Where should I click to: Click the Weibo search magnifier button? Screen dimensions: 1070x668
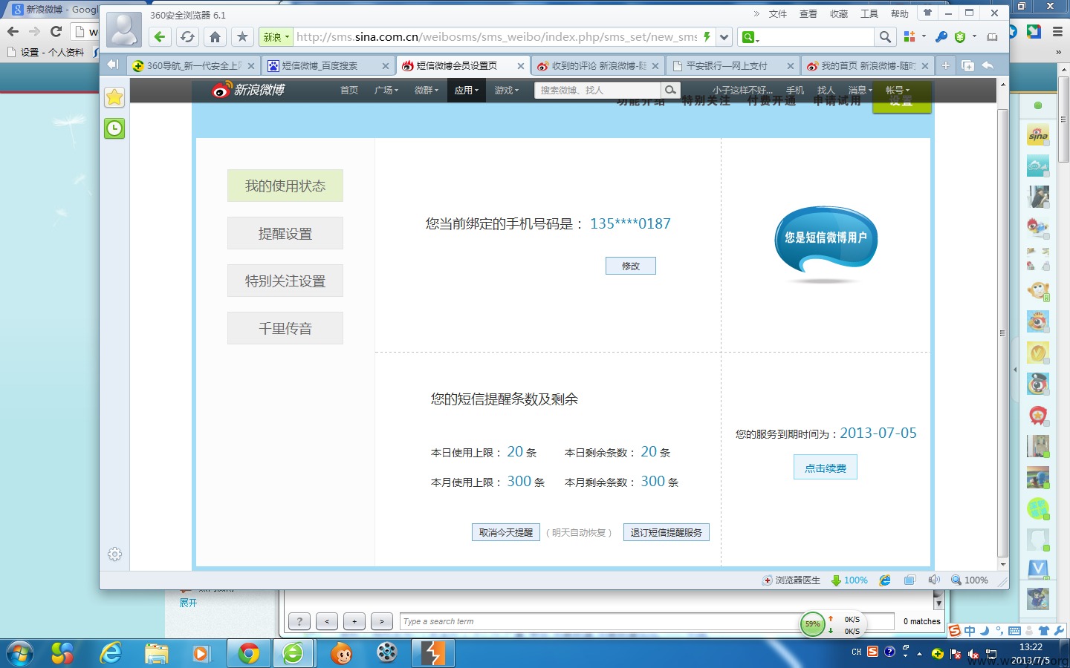[670, 90]
